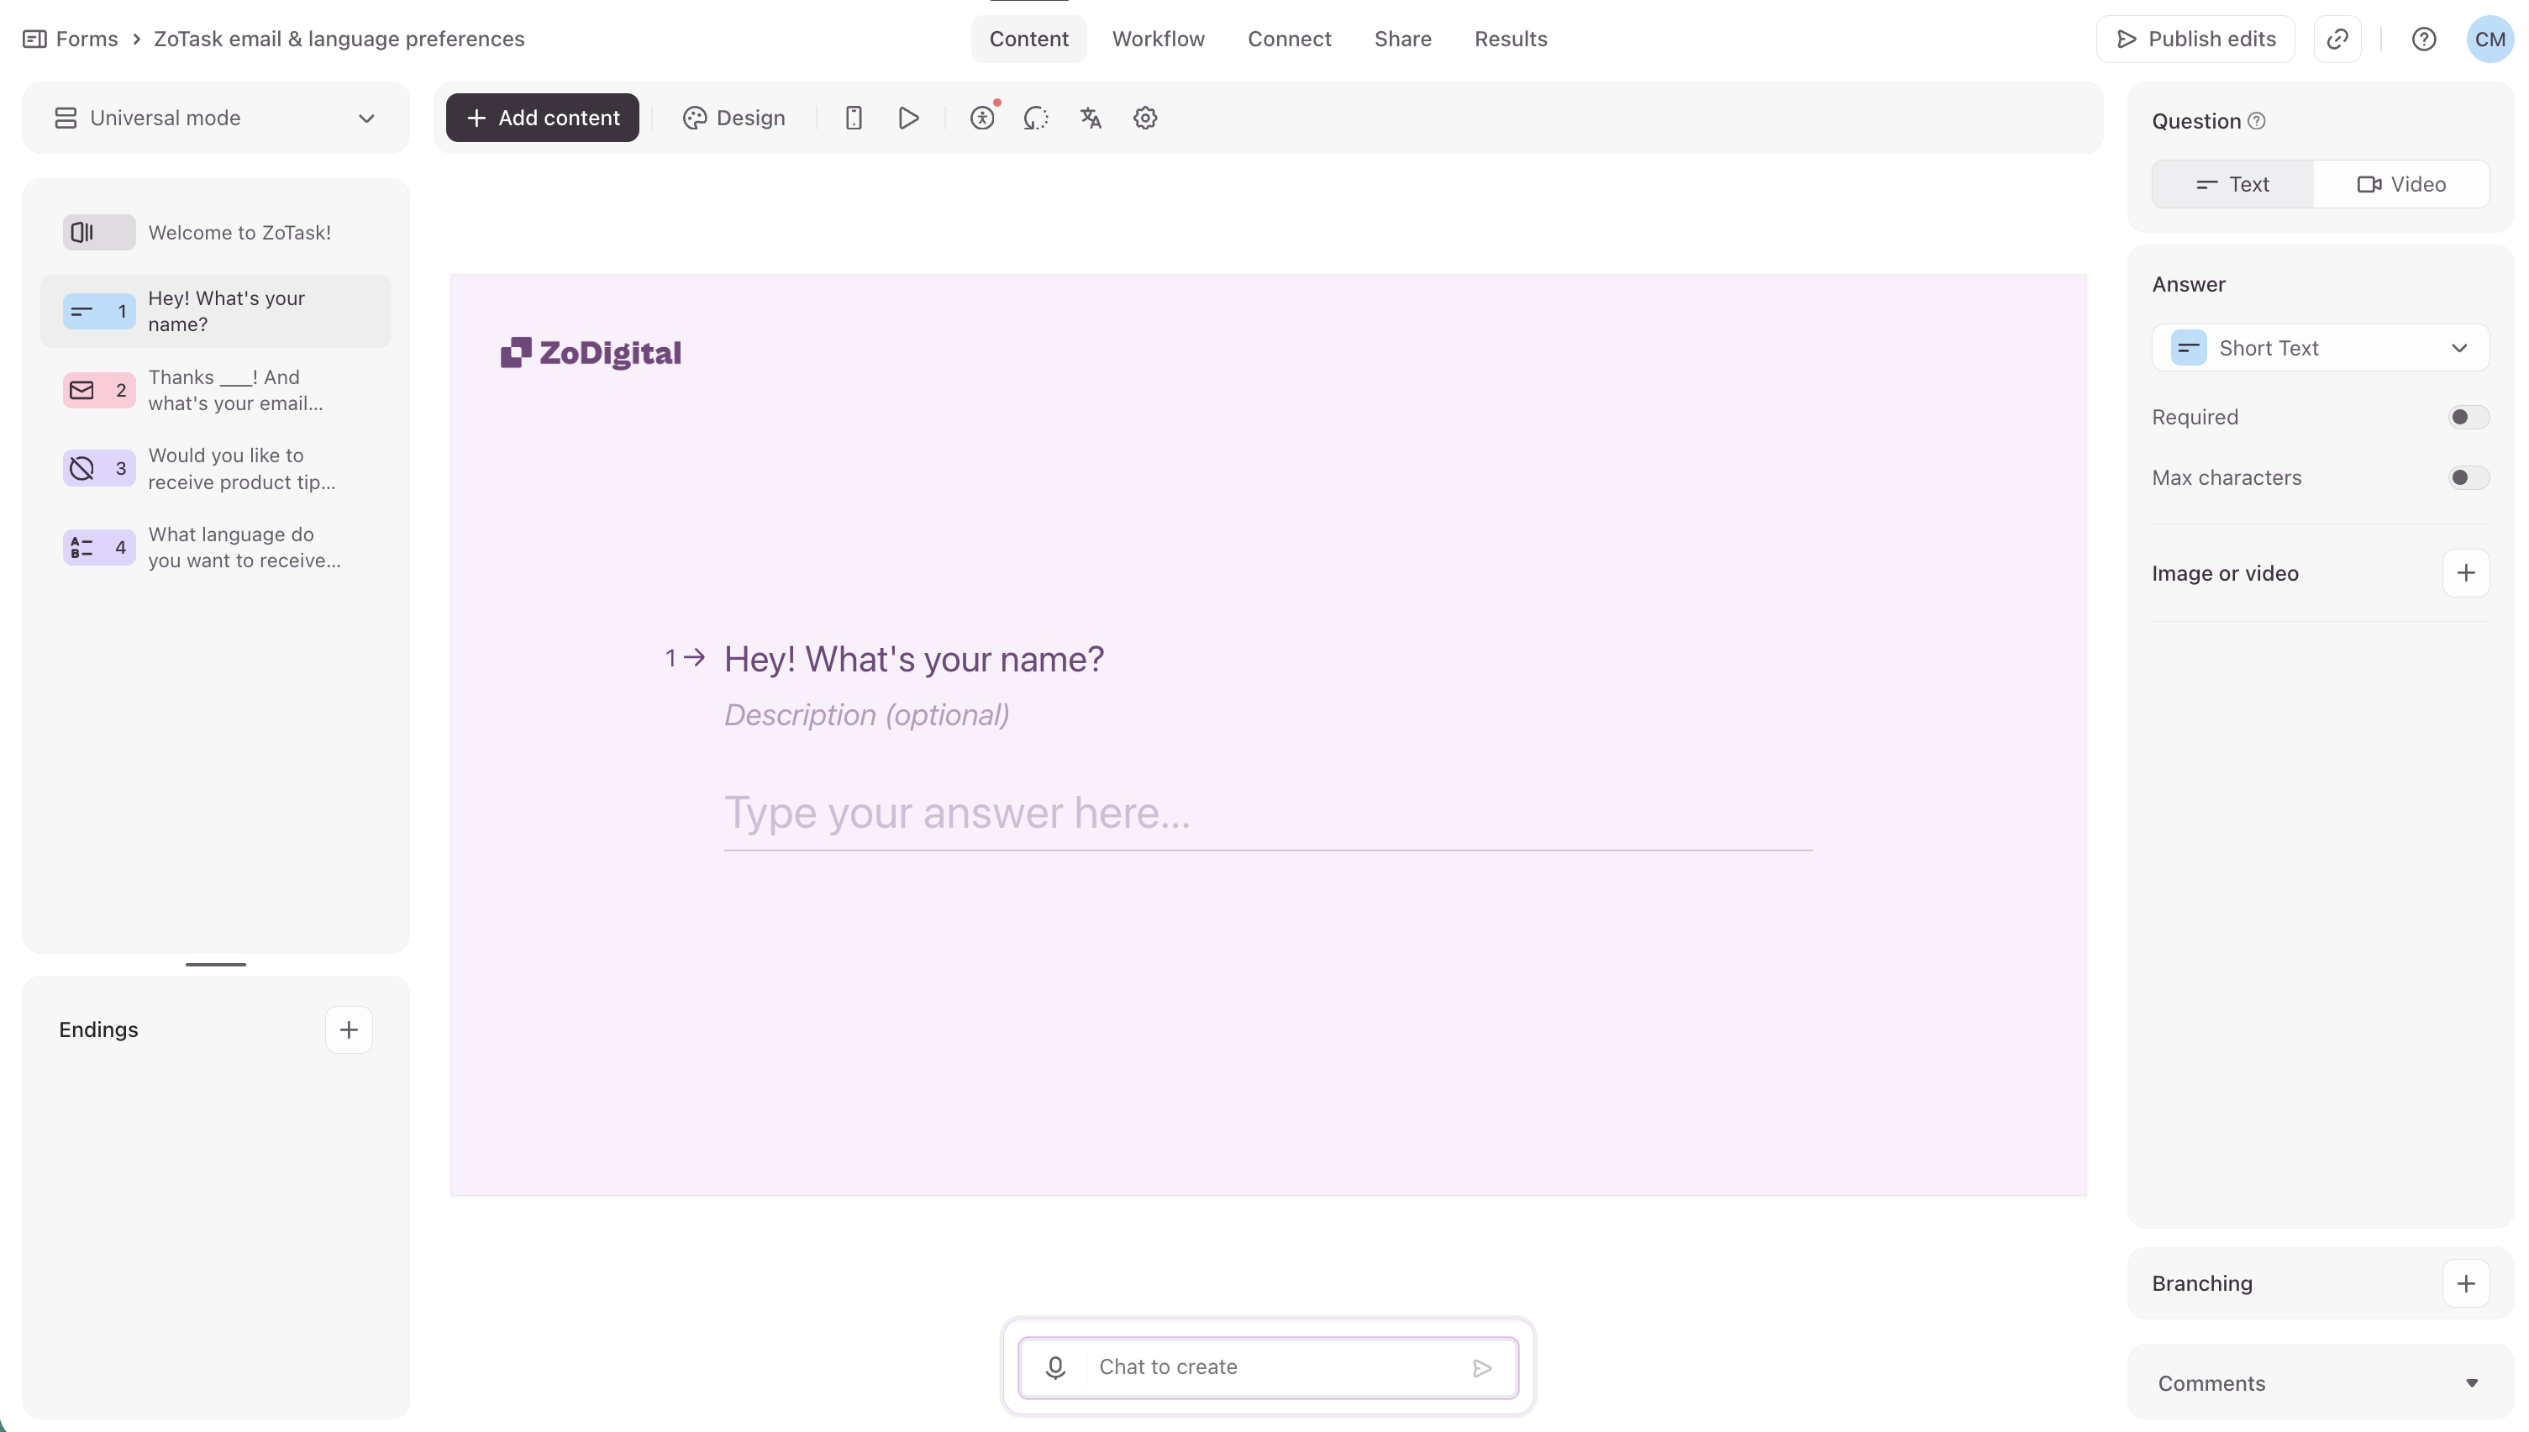Click the microphone icon in chat
This screenshot has width=2529, height=1432.
pyautogui.click(x=1055, y=1367)
